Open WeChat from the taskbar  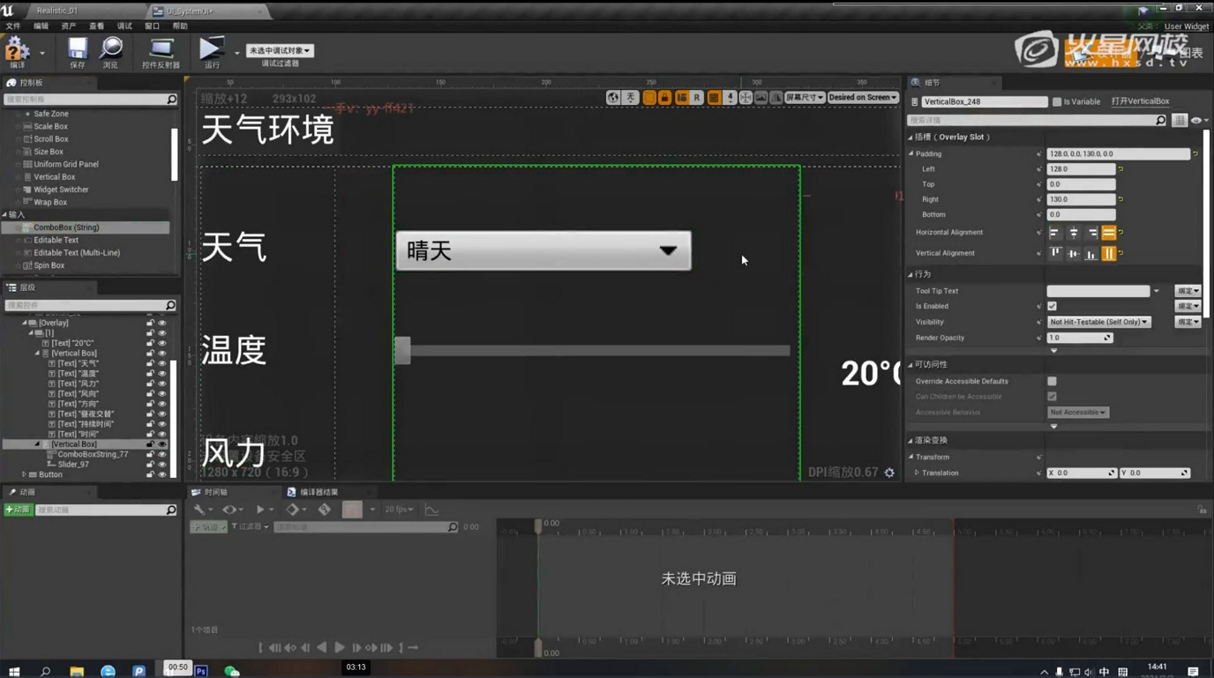coord(231,671)
